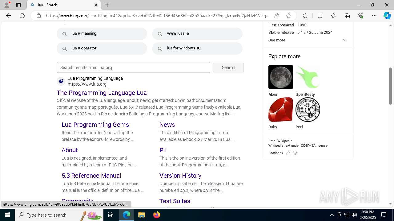Image resolution: width=394 pixels, height=221 pixels.
Task: Click Feedback text link
Action: pyautogui.click(x=275, y=153)
